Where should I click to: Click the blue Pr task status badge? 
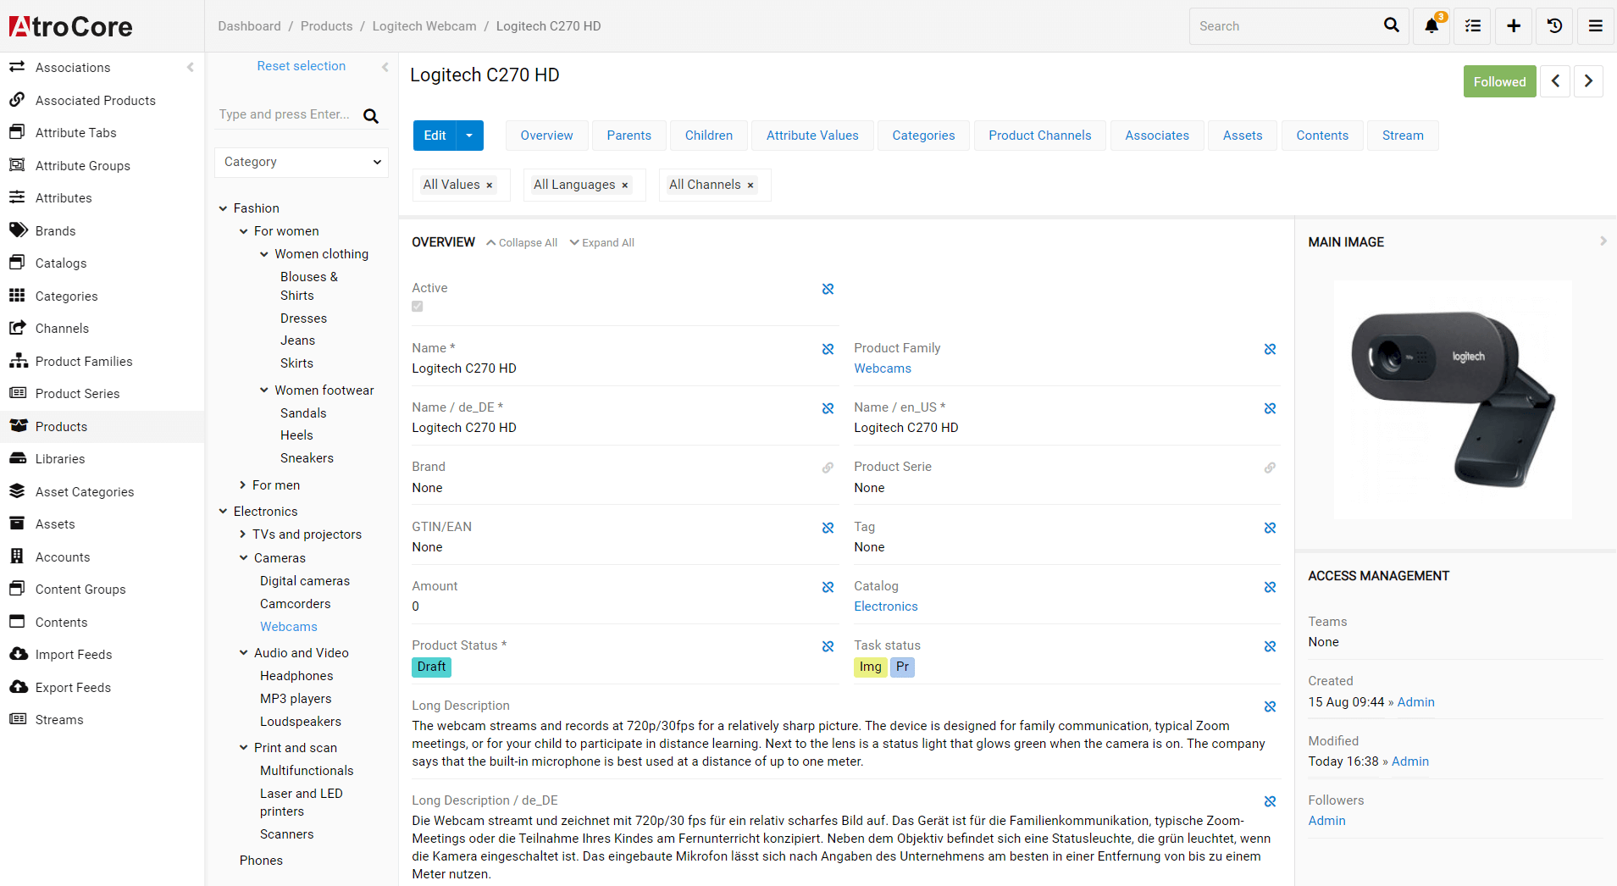[x=902, y=667]
